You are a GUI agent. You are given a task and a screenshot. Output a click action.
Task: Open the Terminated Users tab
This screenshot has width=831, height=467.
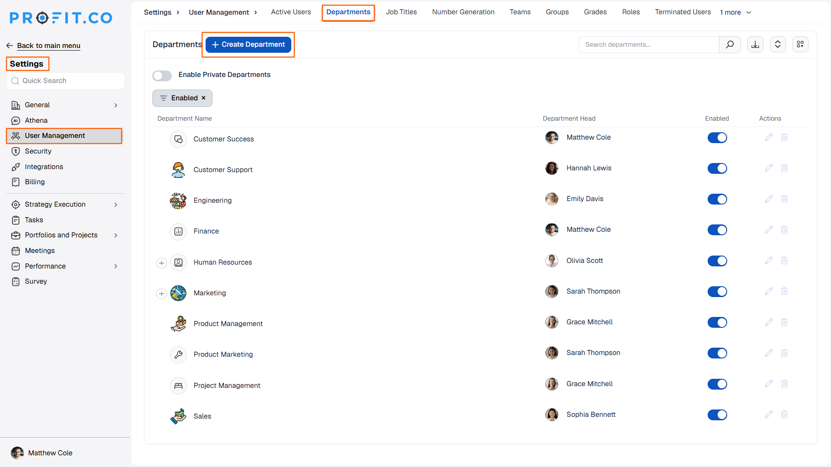tap(683, 12)
